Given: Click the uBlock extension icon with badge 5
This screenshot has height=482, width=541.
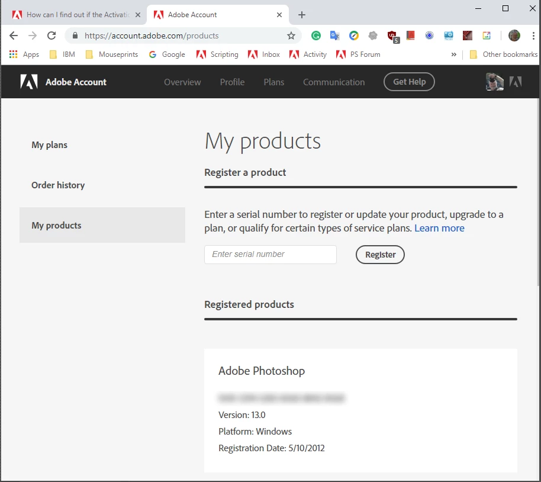Looking at the screenshot, I should pyautogui.click(x=392, y=36).
